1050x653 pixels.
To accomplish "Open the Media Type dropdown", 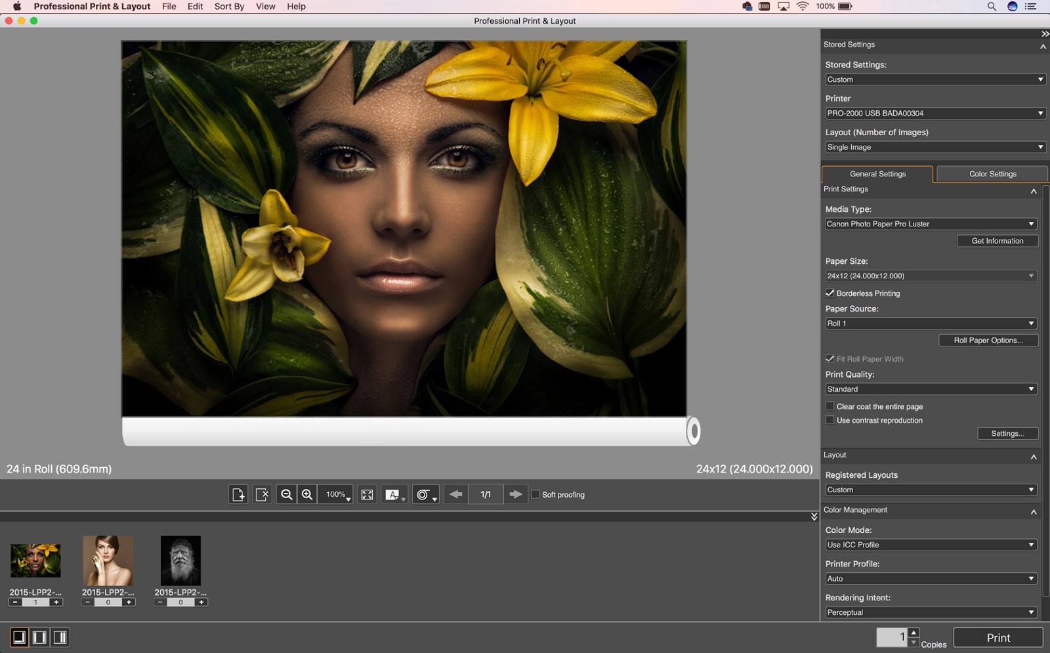I will pos(931,224).
